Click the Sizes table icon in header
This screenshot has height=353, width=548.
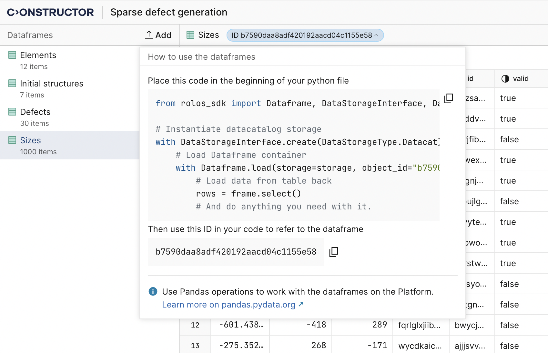190,35
